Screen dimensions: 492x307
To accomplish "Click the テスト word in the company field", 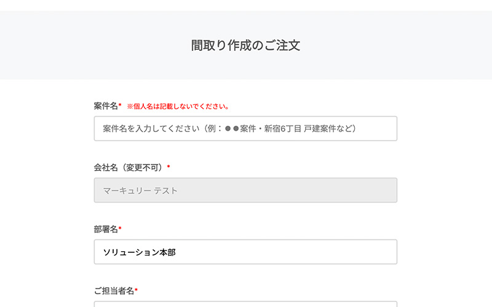I will [165, 190].
